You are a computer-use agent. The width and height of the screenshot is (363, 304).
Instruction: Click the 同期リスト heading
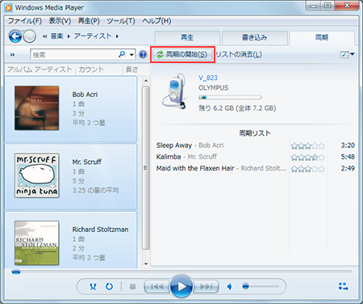click(255, 133)
